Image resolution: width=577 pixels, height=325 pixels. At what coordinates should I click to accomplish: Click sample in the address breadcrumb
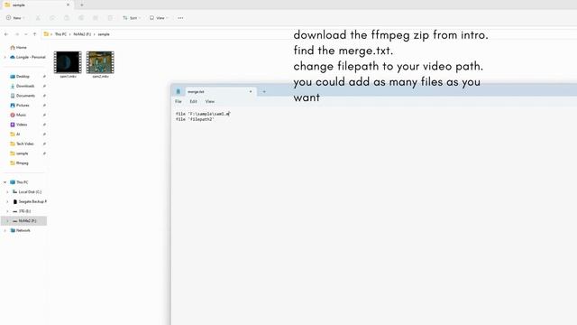point(104,34)
